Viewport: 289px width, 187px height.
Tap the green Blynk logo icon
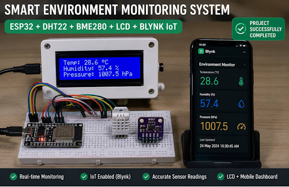pos(201,51)
